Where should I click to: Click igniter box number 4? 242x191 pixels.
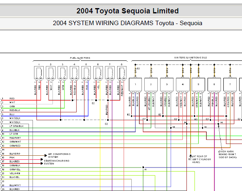point(183,84)
